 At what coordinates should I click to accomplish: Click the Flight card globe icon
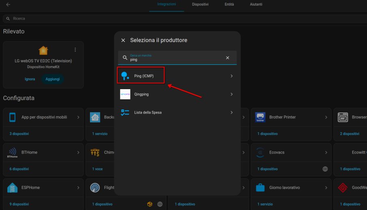[160, 204]
